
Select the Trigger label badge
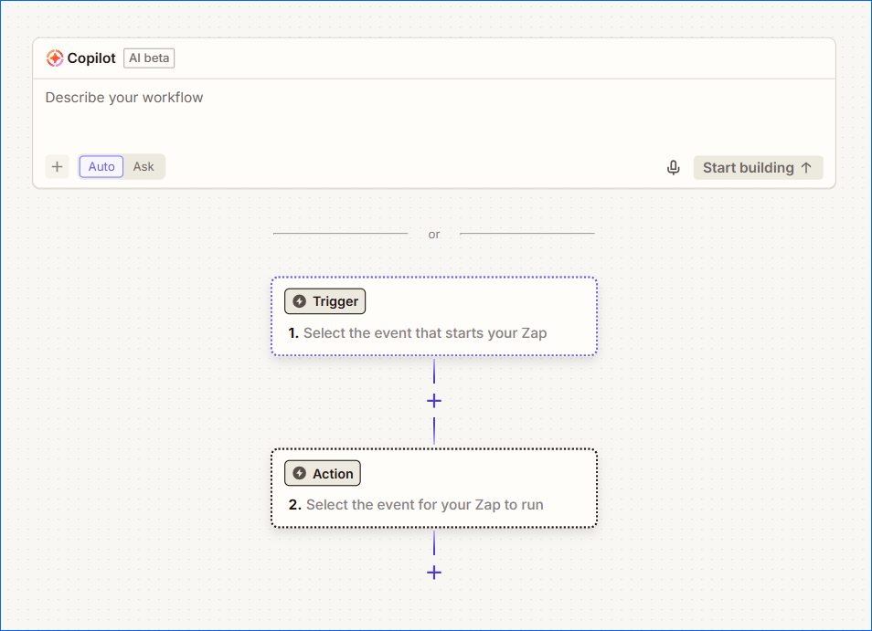coord(324,301)
